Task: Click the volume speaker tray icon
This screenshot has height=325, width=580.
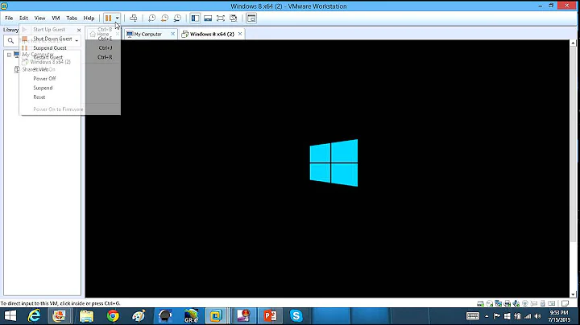Action: pyautogui.click(x=538, y=316)
